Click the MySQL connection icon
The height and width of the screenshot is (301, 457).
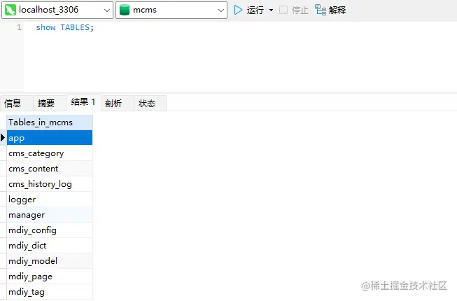click(10, 10)
